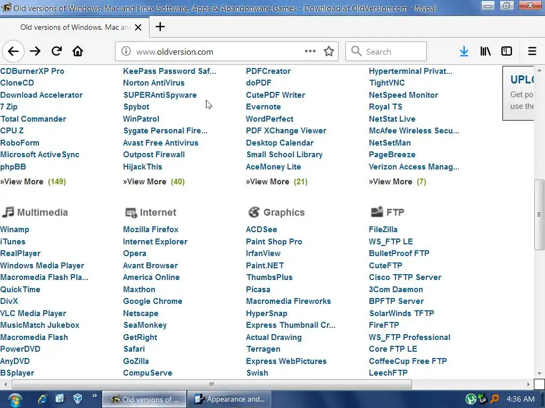Image resolution: width=545 pixels, height=408 pixels.
Task: Click the FTP category folder icon
Action: point(377,211)
